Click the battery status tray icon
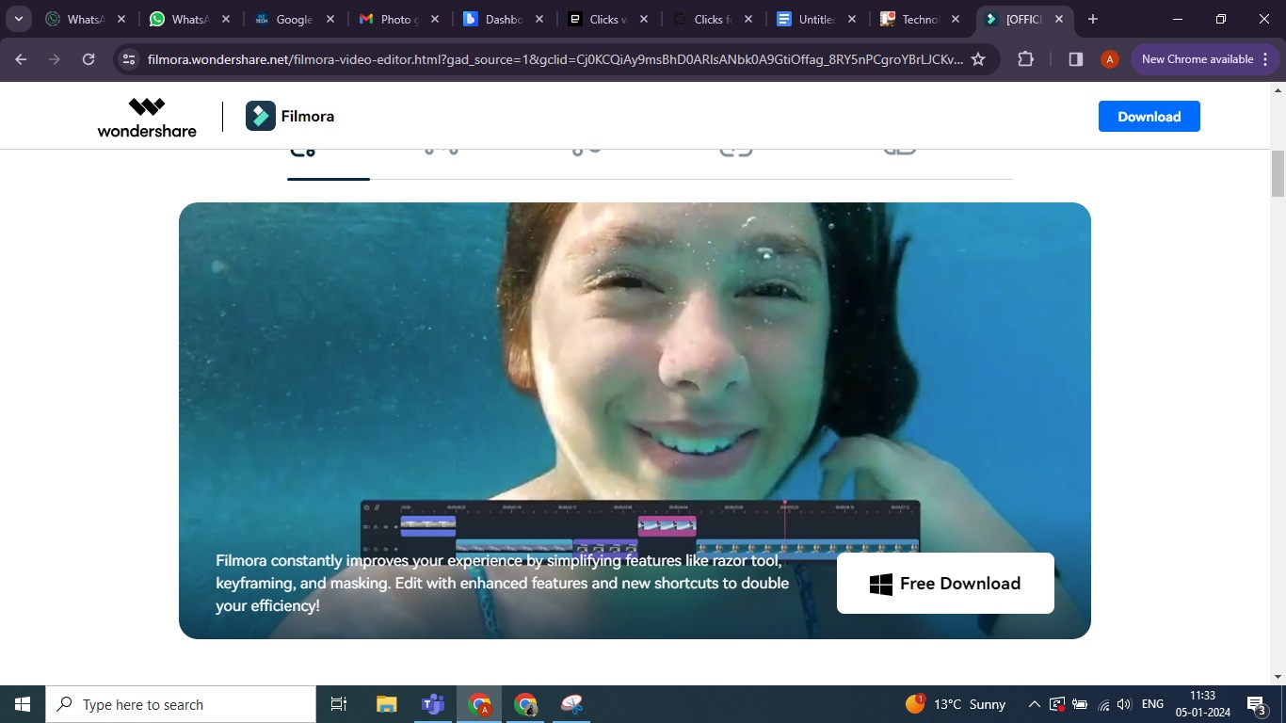1286x723 pixels. point(1080,704)
